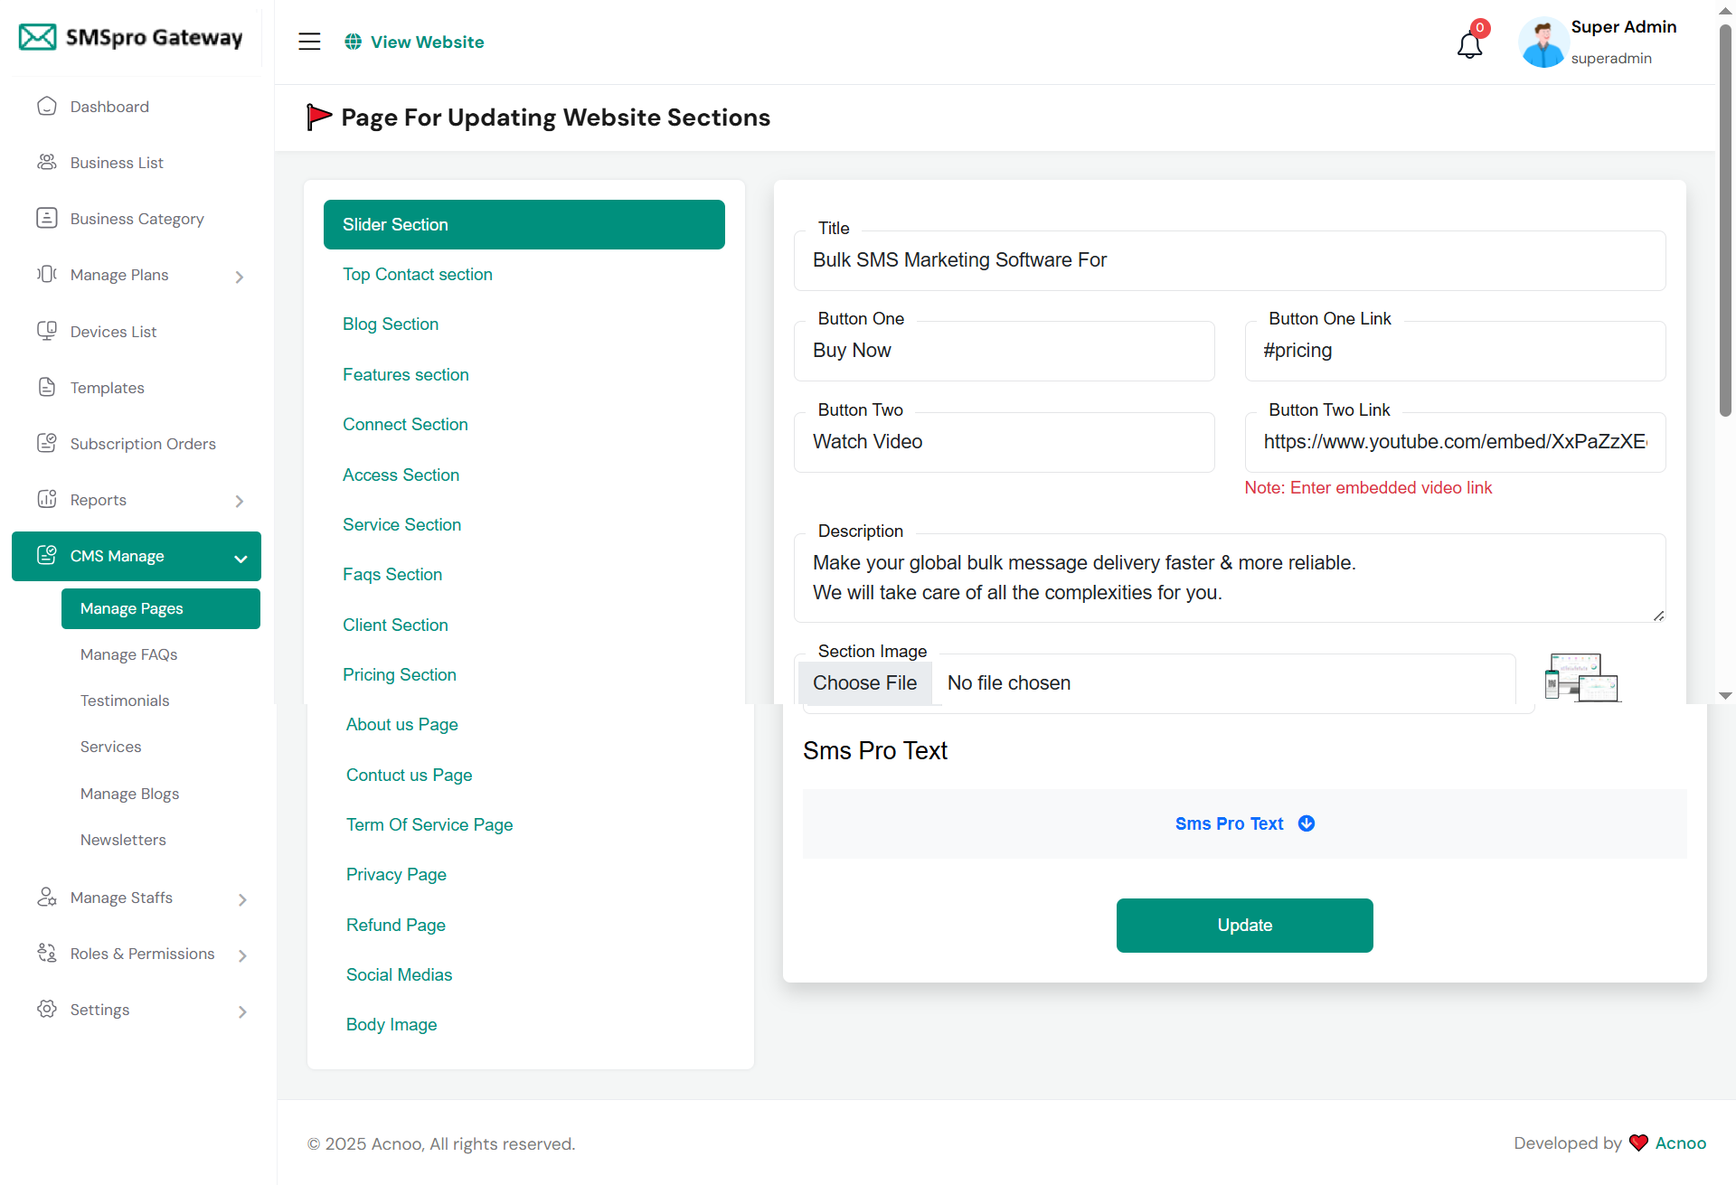Open the notifications bell icon
The image size is (1736, 1185).
click(1469, 45)
